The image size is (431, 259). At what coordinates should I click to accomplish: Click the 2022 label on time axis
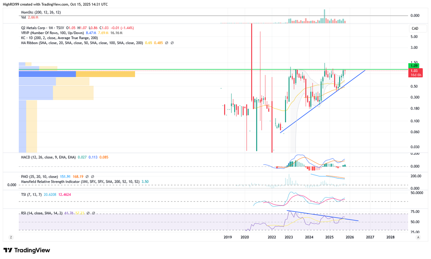[x=272, y=237]
